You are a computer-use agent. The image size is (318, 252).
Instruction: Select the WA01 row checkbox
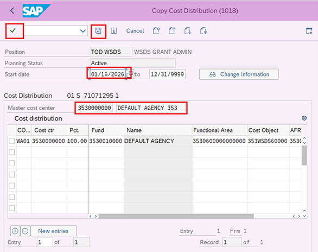12,141
